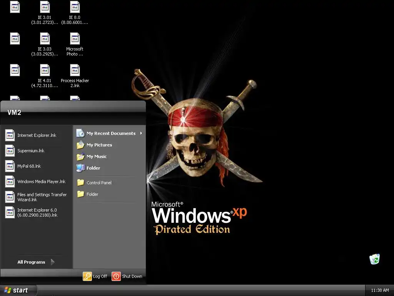394x296 pixels.
Task: Open the Recycle Bin on the desktop
Action: click(374, 259)
